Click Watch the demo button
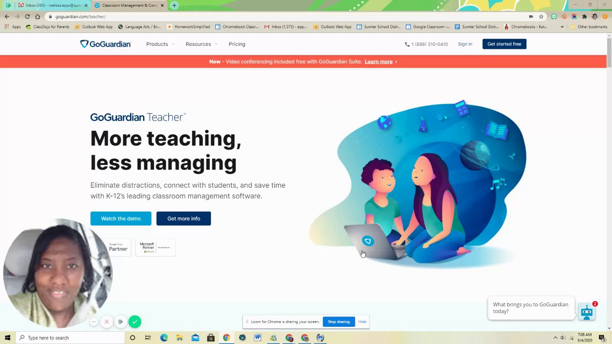 [120, 218]
